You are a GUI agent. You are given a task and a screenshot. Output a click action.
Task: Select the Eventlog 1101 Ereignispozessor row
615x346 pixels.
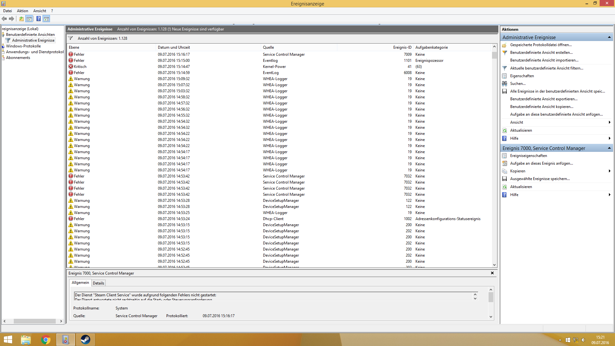click(279, 61)
